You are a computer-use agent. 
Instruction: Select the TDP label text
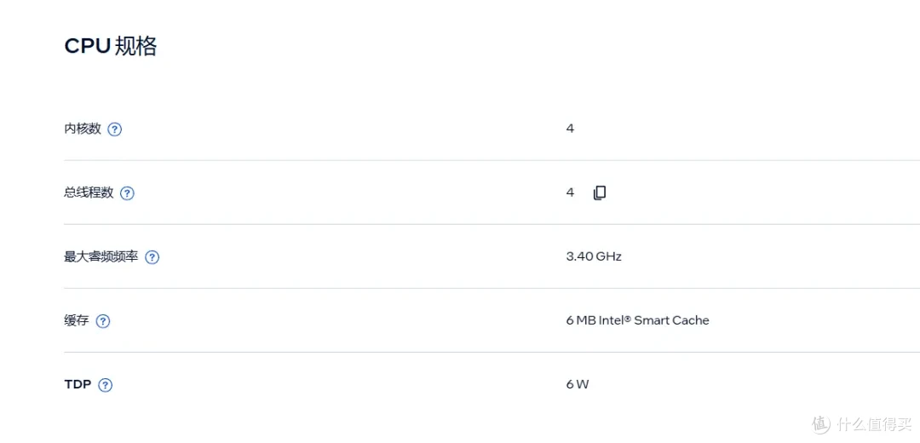pos(78,384)
